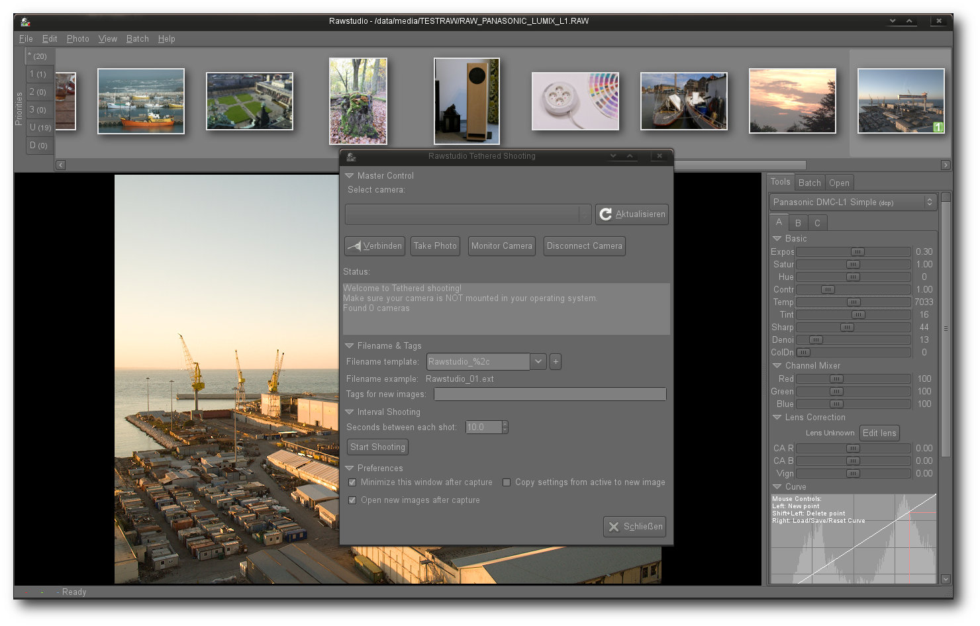
Task: Collapse the Preferences section
Action: [x=349, y=469]
